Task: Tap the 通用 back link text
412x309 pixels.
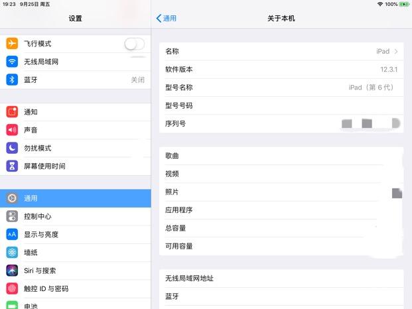Action: (x=170, y=19)
